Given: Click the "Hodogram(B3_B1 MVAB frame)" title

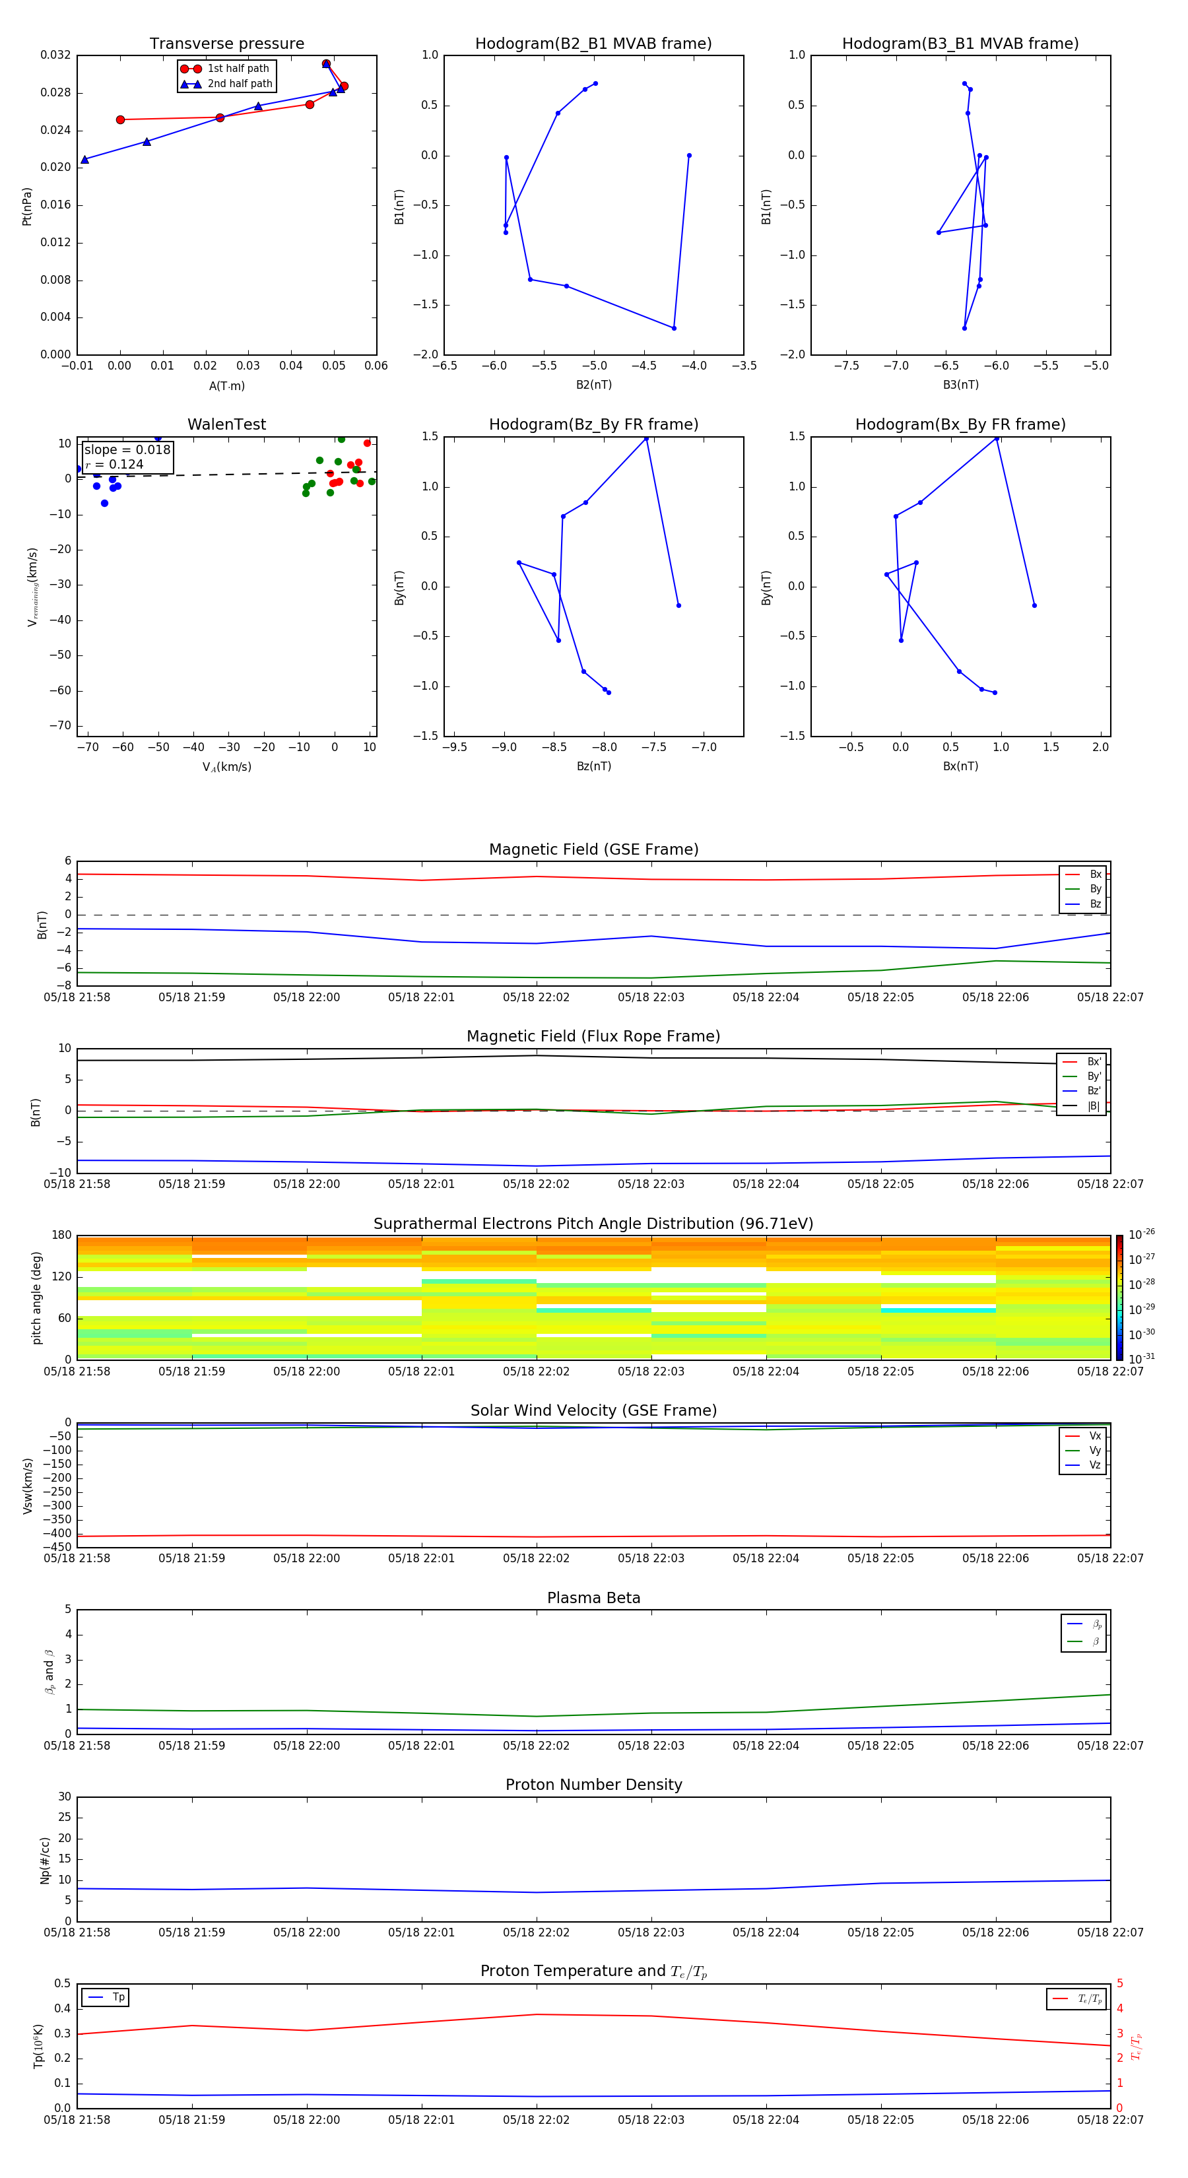Looking at the screenshot, I should point(960,44).
